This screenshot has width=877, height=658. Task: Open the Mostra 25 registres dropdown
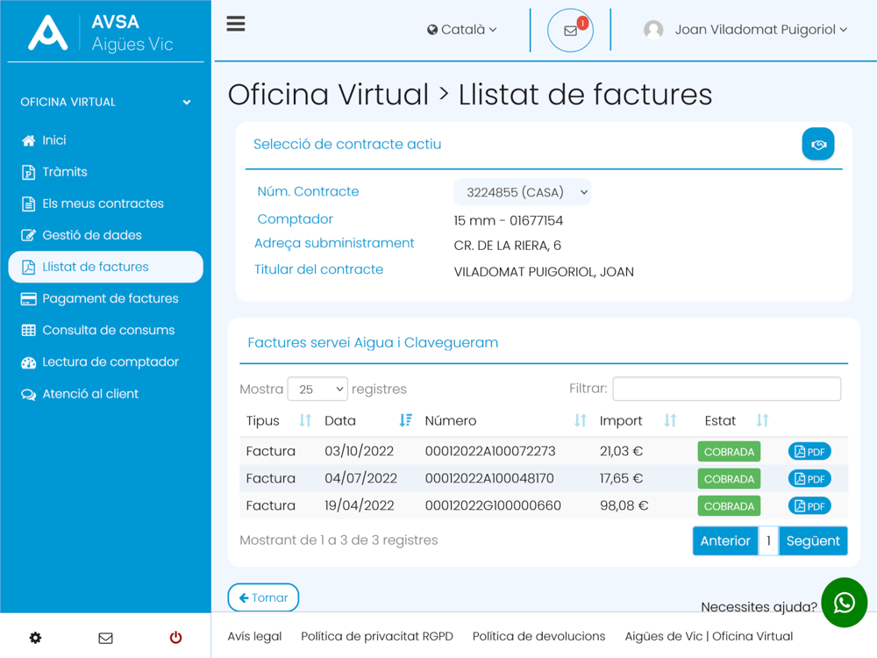click(317, 389)
